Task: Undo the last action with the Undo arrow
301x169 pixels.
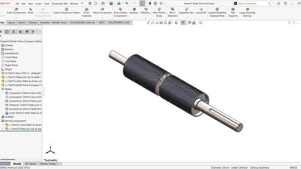Action: click(127, 3)
